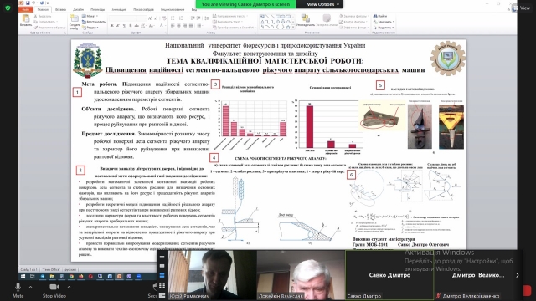536x301 pixels.
Task: Click the Windows Start button in shared taskbar
Action: tap(23, 276)
